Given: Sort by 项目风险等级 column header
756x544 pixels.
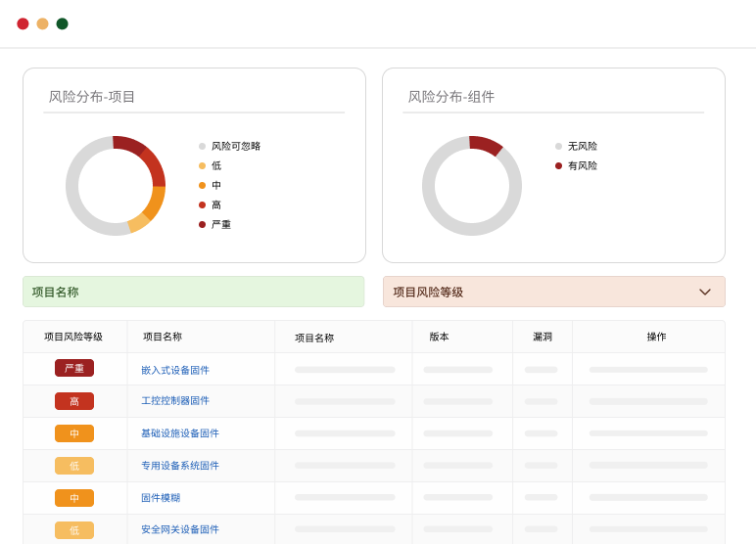Looking at the screenshot, I should tap(73, 337).
